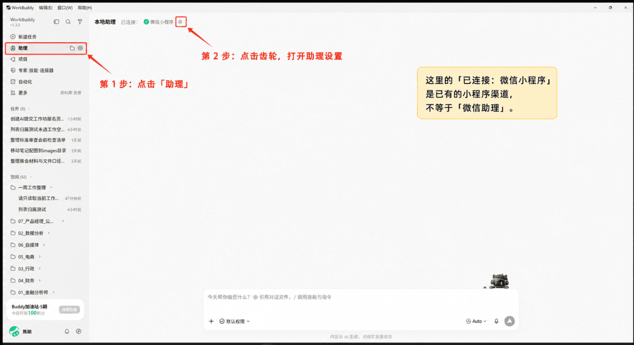
Task: Focus the 今天帮你做些什么 input box
Action: coord(360,297)
